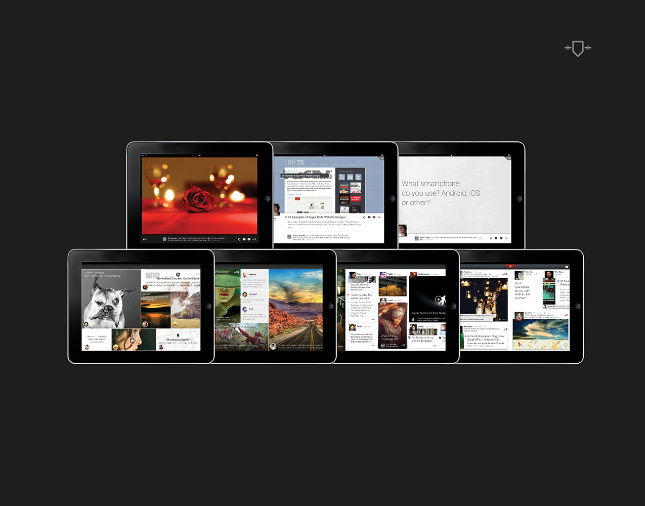This screenshot has width=645, height=506.
Task: Tap avatar on the desert highway photo
Action: pyautogui.click(x=273, y=347)
